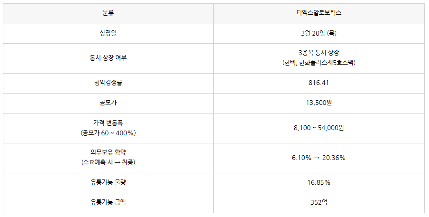Click the 816.41 competition rate value

tap(319, 83)
